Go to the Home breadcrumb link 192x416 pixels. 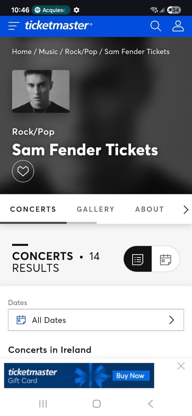(22, 52)
